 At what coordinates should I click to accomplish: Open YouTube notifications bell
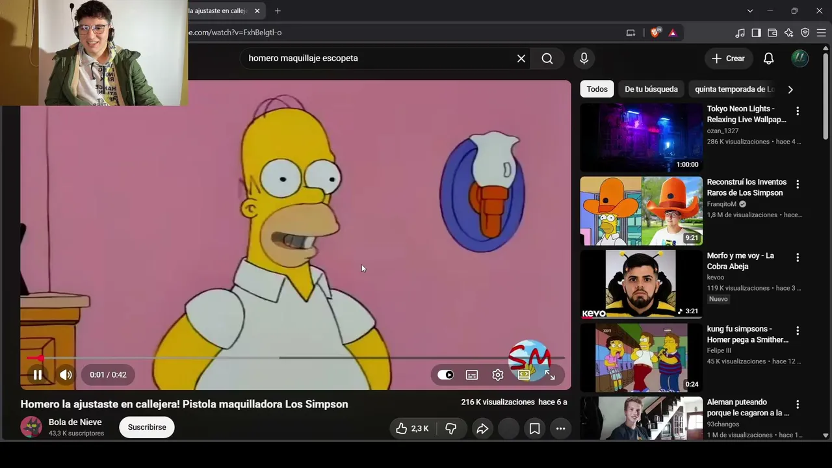768,58
